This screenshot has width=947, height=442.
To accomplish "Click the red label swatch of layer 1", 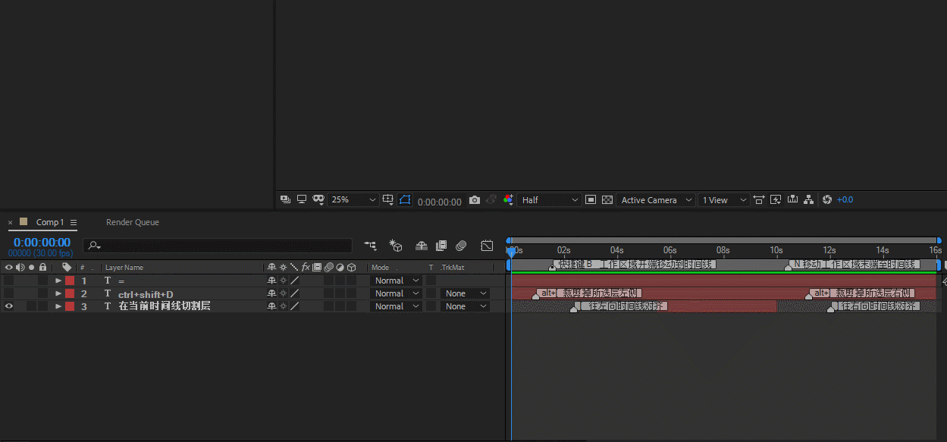I will click(70, 281).
